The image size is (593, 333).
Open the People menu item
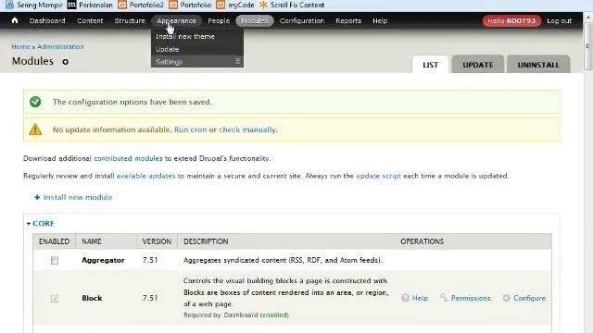pyautogui.click(x=219, y=20)
